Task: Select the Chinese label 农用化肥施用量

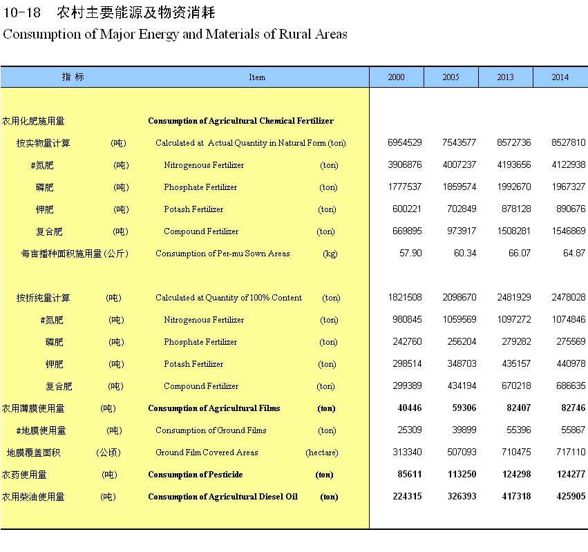Action: click(33, 121)
